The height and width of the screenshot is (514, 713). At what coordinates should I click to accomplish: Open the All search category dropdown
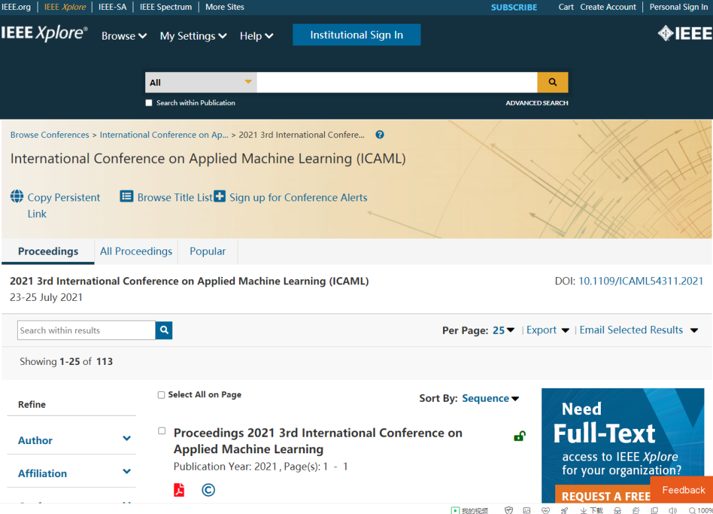coord(201,82)
